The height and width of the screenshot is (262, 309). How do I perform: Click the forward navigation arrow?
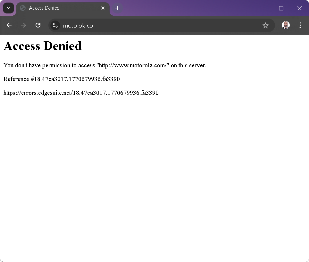[x=23, y=25]
